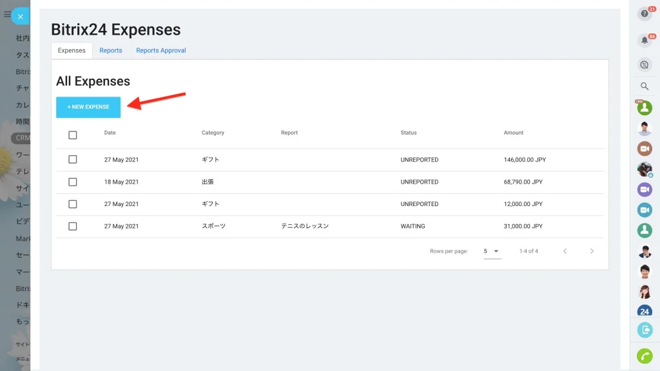
Task: Click the Status column header
Action: click(408, 133)
